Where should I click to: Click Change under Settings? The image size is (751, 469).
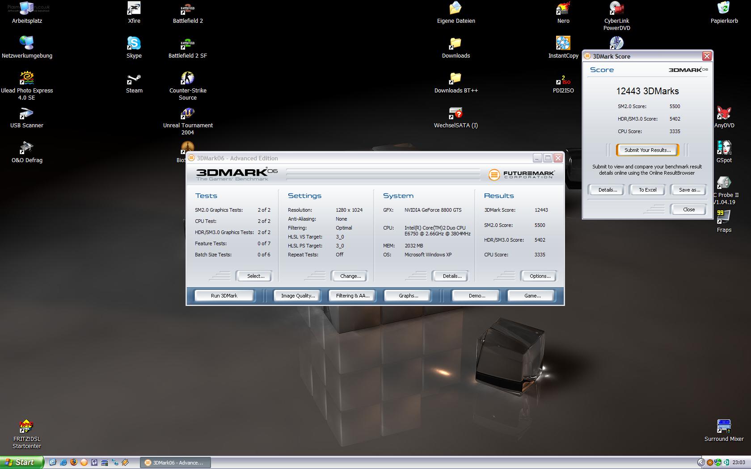pos(350,276)
